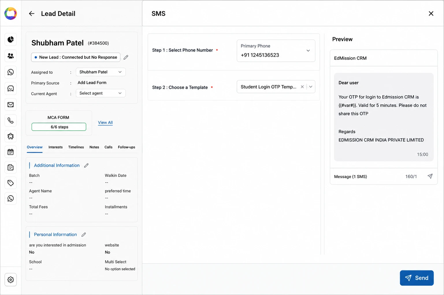Open the tag icon in sidebar
This screenshot has height=295, width=444.
[x=11, y=183]
